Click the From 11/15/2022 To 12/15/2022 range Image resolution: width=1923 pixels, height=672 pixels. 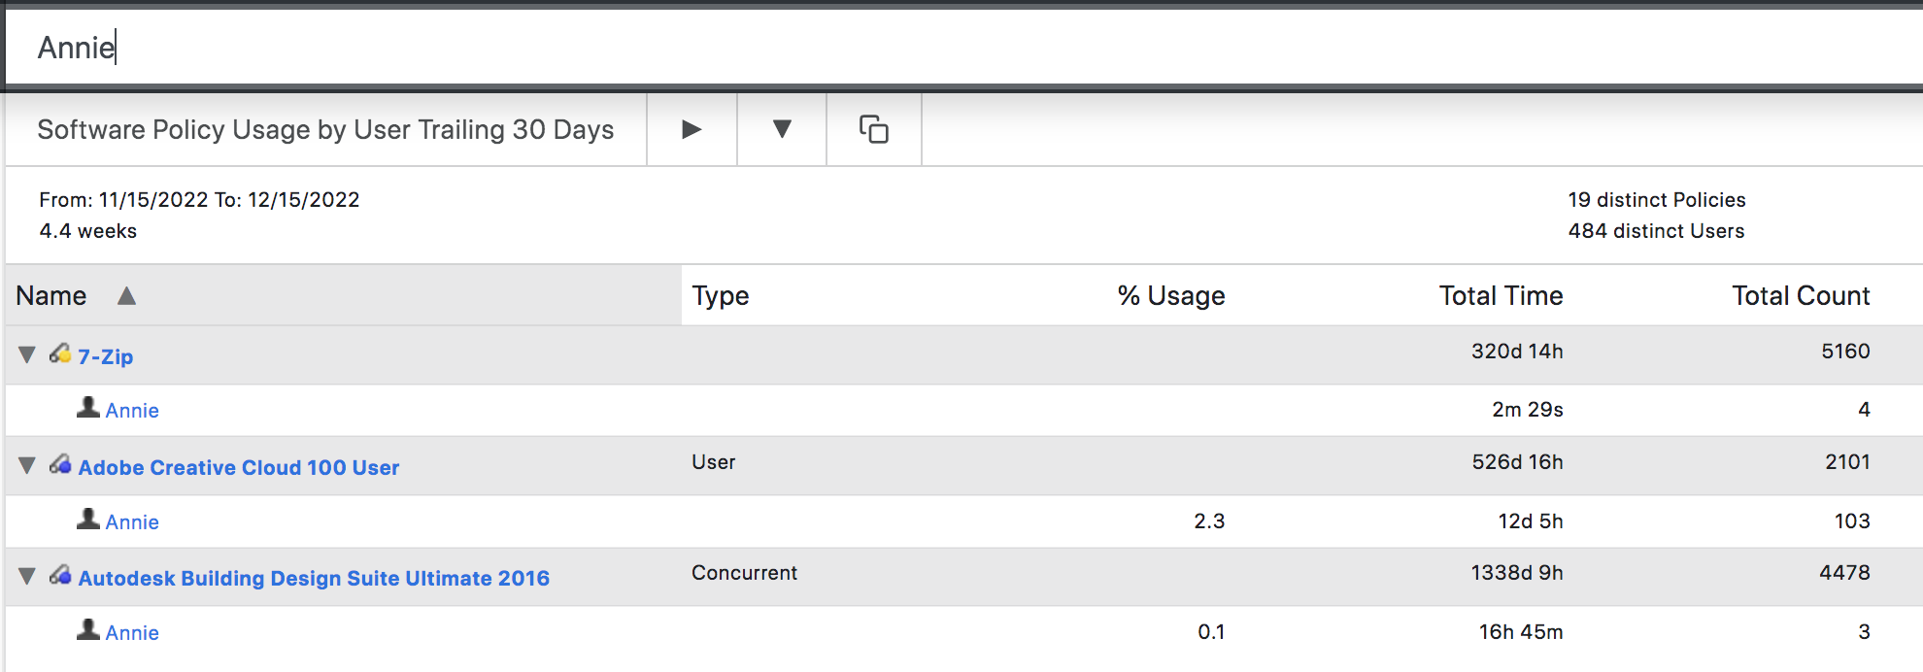pyautogui.click(x=199, y=199)
